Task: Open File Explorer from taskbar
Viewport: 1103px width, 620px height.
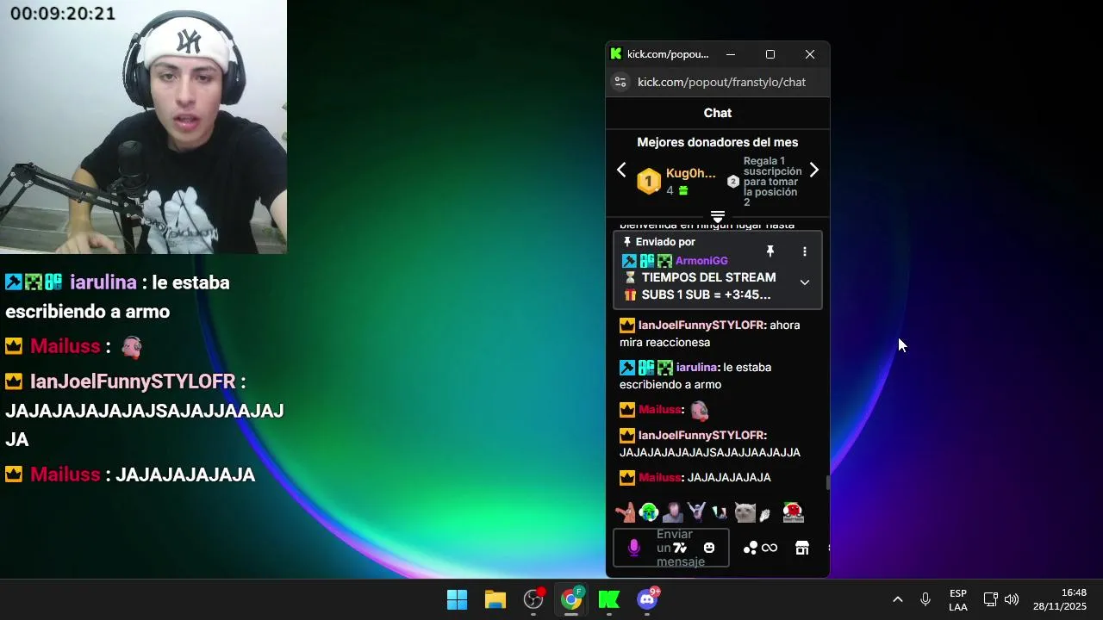Action: click(495, 599)
